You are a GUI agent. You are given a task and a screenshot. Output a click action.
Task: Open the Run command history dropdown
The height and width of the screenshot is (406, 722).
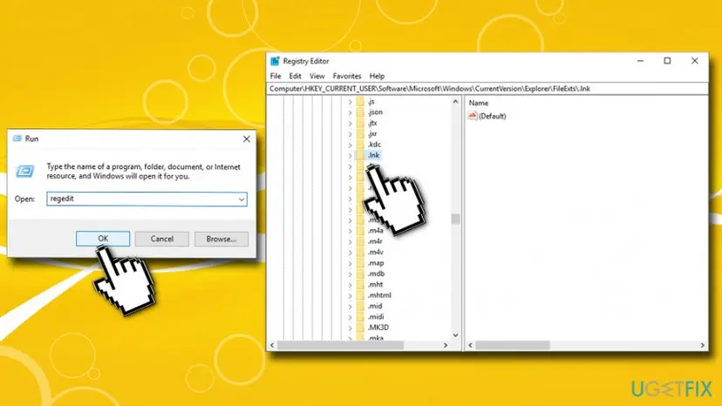[x=242, y=200]
